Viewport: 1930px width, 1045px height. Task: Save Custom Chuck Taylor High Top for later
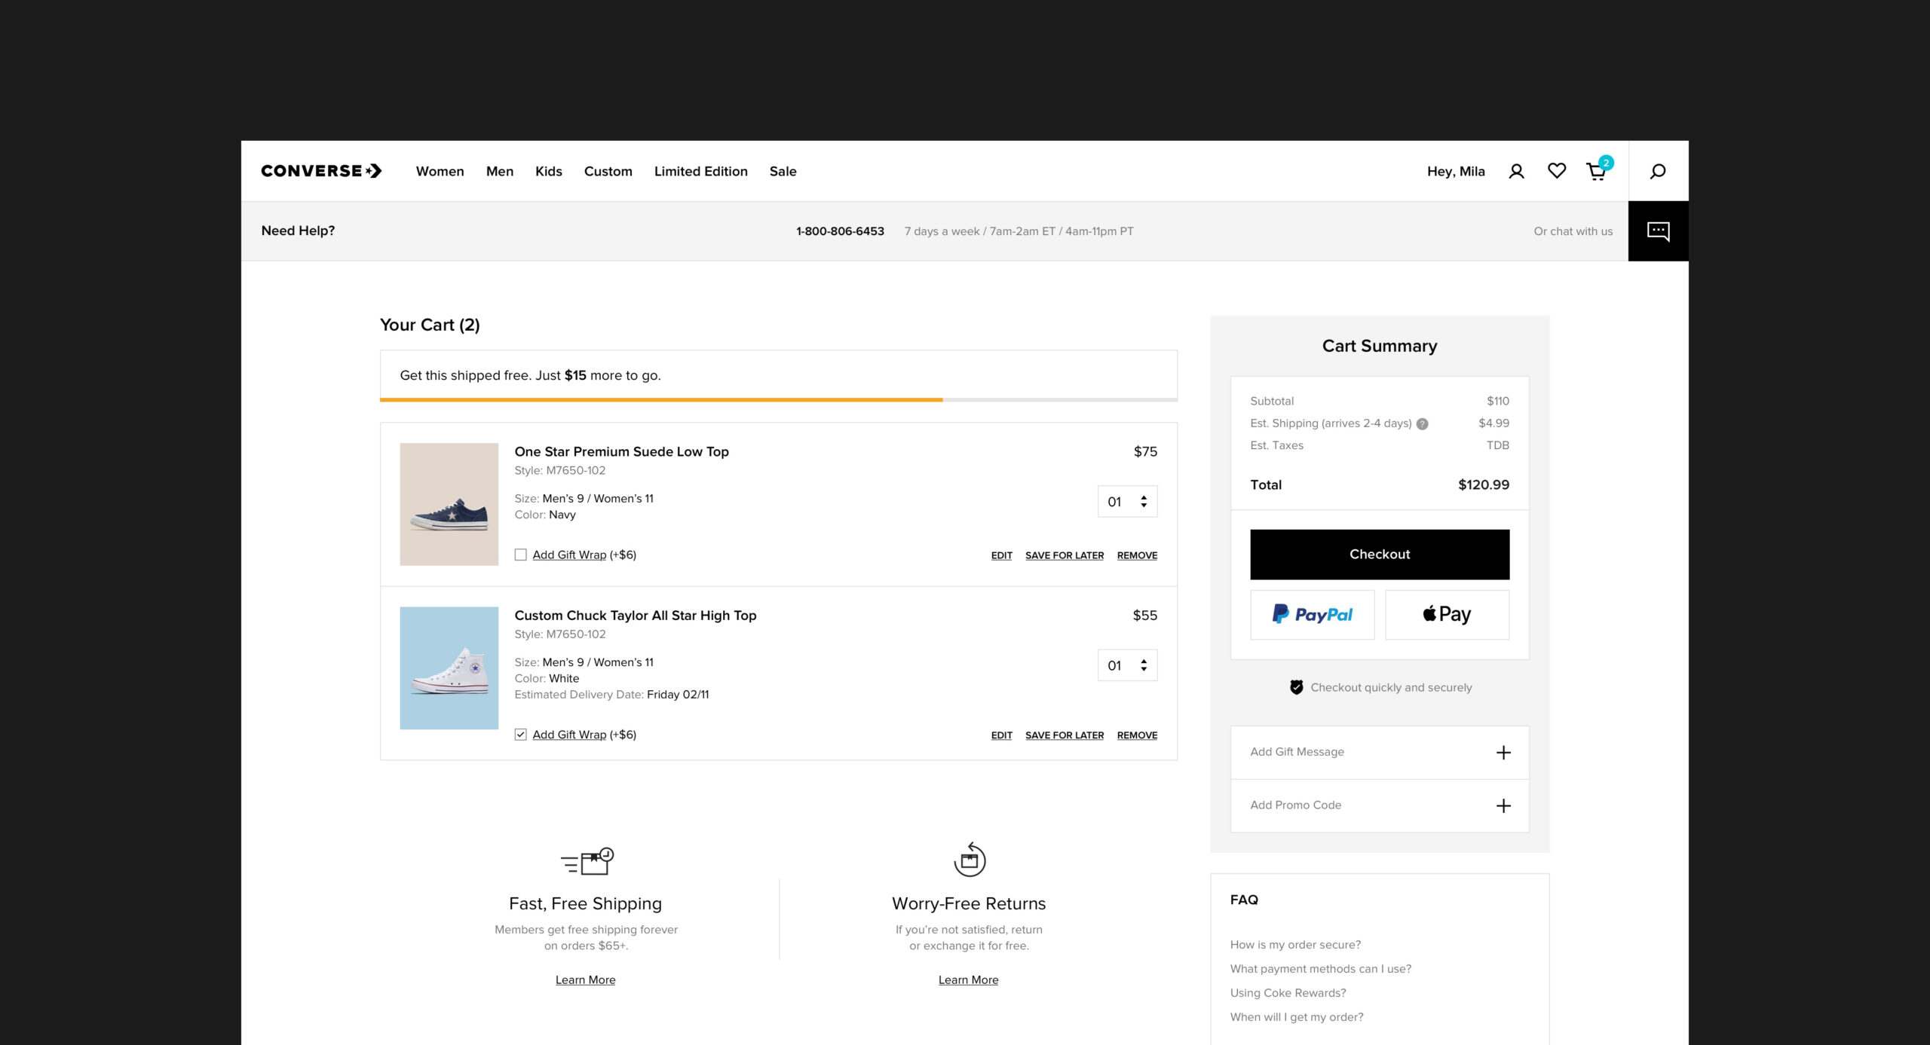point(1065,735)
